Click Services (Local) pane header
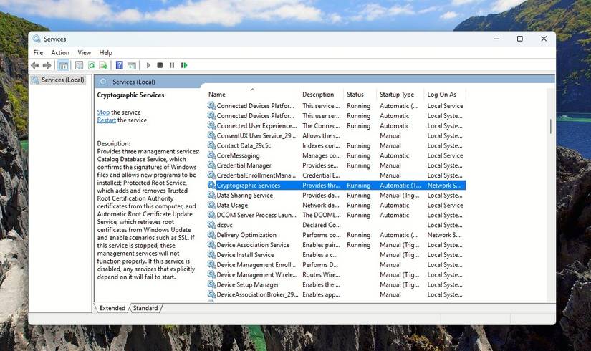 (x=133, y=82)
